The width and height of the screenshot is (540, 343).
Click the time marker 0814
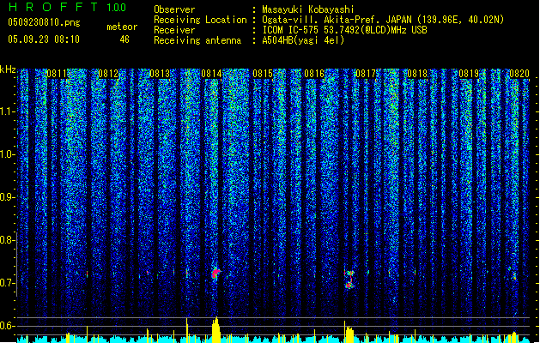(x=211, y=74)
